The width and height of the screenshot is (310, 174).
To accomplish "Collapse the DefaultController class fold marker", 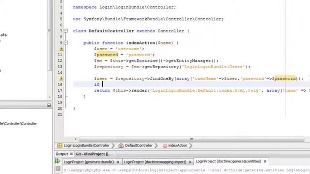I will pyautogui.click(x=66, y=31).
